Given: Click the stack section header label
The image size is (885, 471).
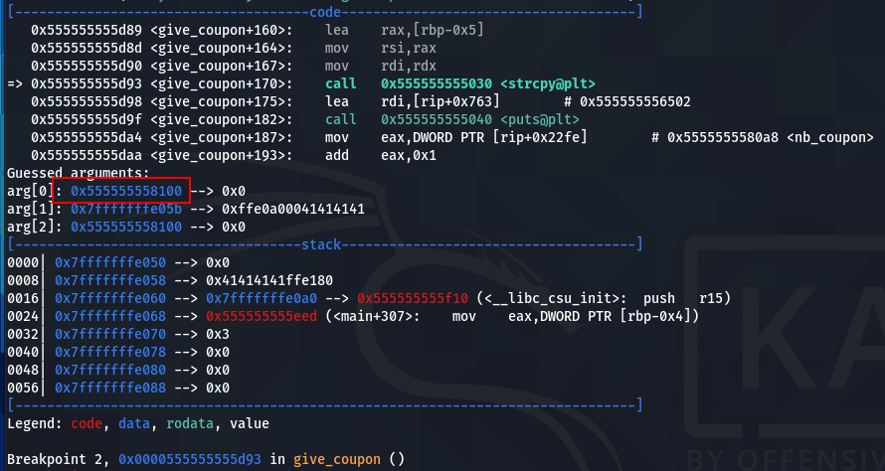Looking at the screenshot, I should pos(321,244).
